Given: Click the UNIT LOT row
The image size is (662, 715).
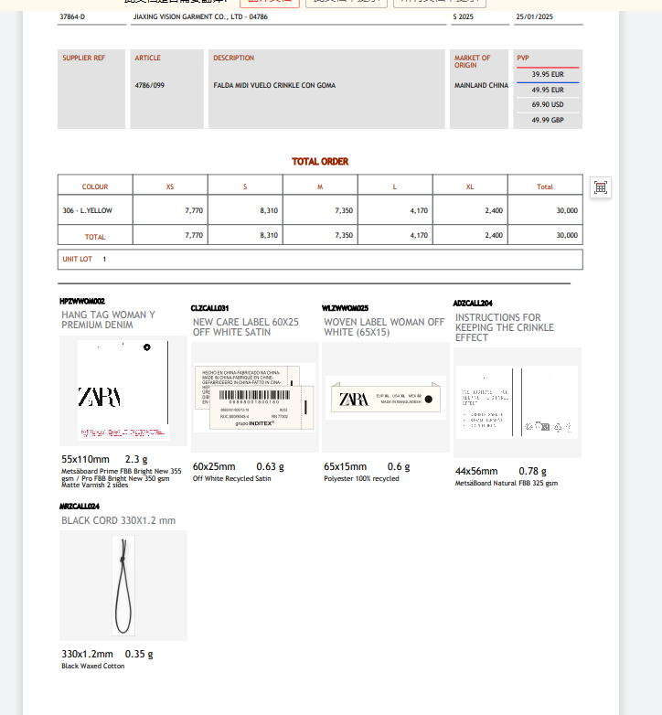Looking at the screenshot, I should [319, 260].
